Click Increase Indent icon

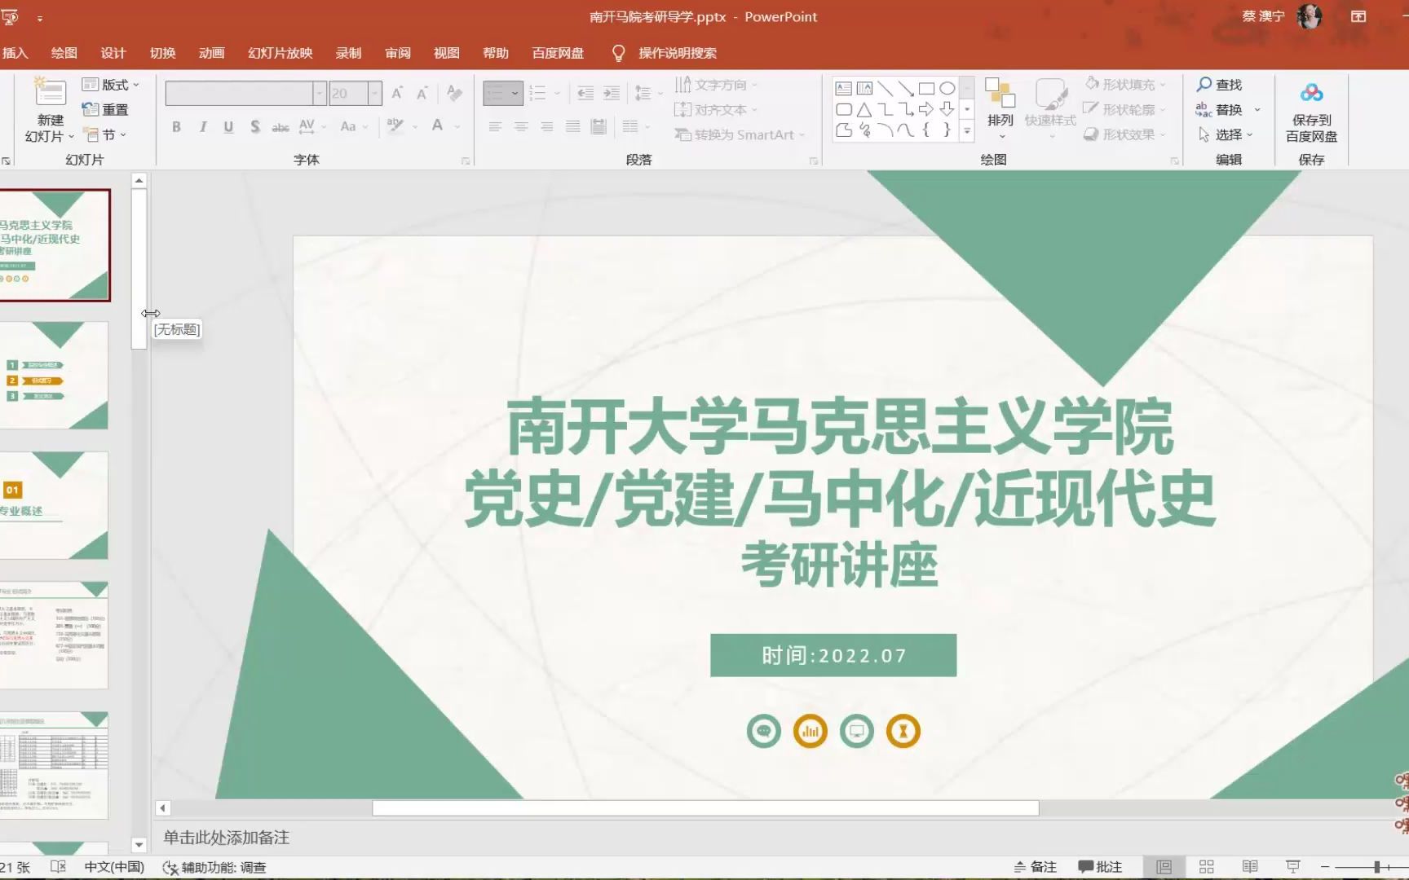click(x=612, y=94)
